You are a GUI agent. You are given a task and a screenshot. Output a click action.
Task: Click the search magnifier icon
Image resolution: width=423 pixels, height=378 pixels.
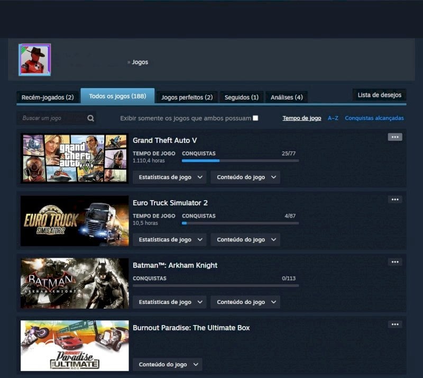[x=90, y=118]
